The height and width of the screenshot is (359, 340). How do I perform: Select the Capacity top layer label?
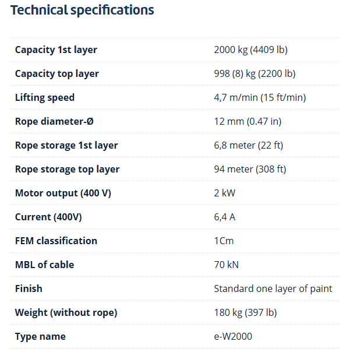[57, 73]
